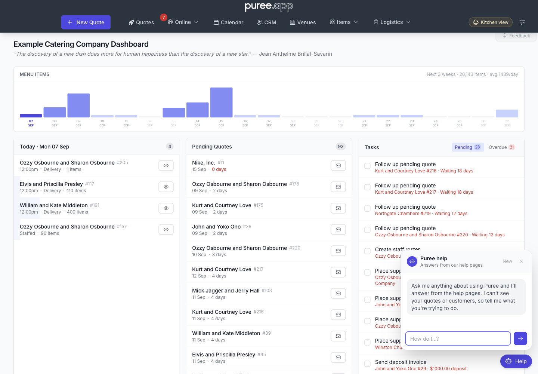
Task: Check task for Kurt and Courtney Love #217
Action: (368, 187)
